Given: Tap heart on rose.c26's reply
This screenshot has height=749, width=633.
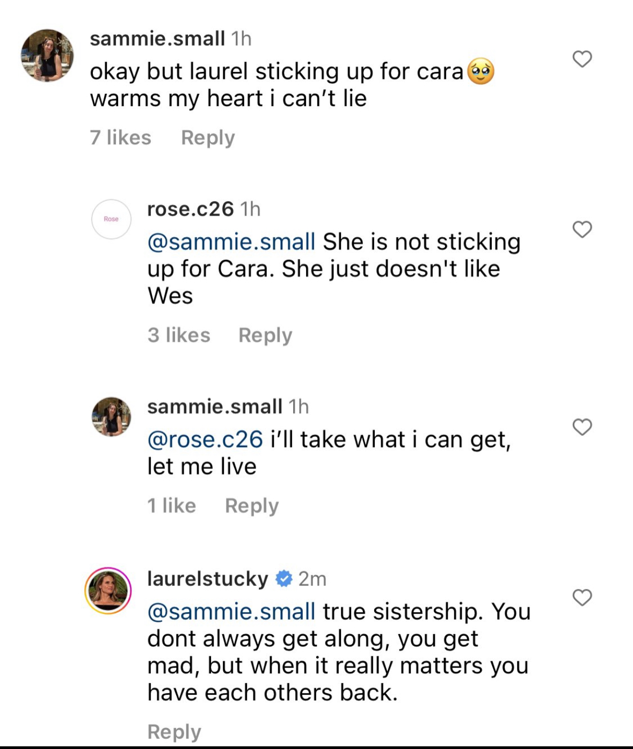Looking at the screenshot, I should point(582,229).
